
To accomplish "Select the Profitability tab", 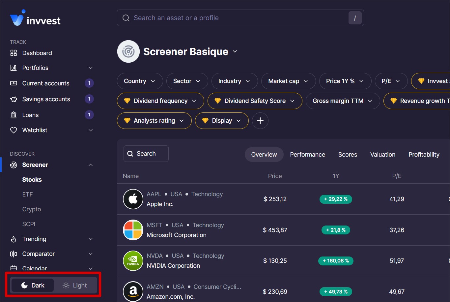I will point(424,155).
